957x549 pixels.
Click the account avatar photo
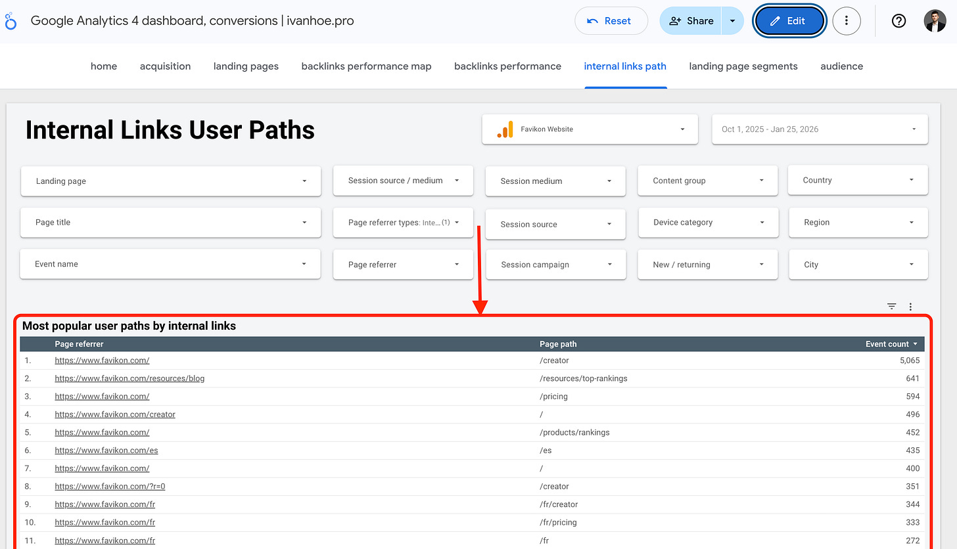tap(934, 20)
